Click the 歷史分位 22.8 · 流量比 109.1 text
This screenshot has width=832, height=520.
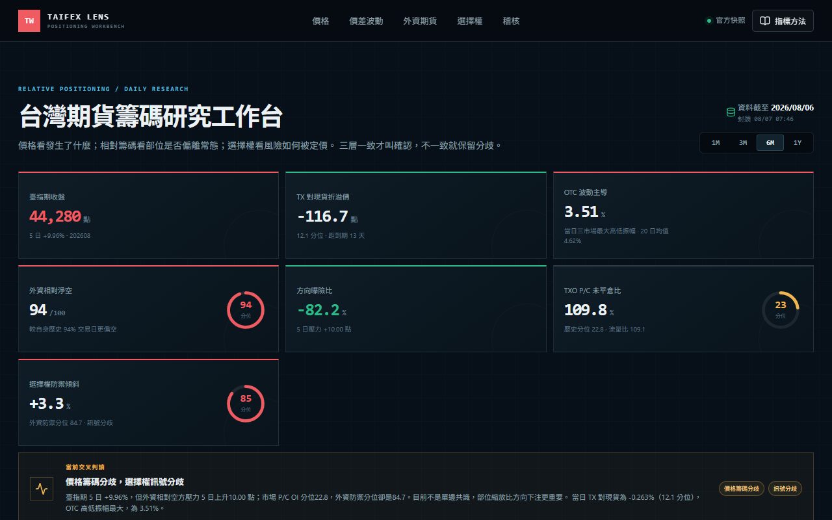point(604,329)
